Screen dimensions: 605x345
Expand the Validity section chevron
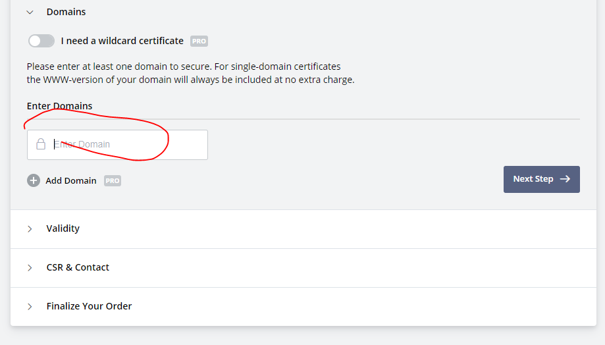(30, 229)
